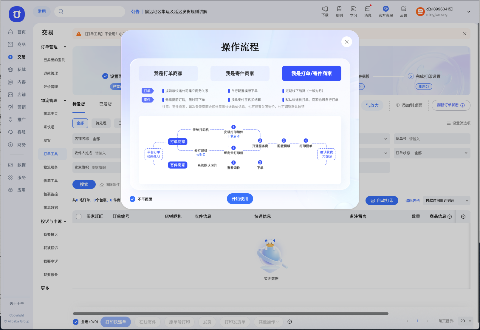Toggle the table header select-all checkbox
The image size is (480, 330).
[x=79, y=217]
